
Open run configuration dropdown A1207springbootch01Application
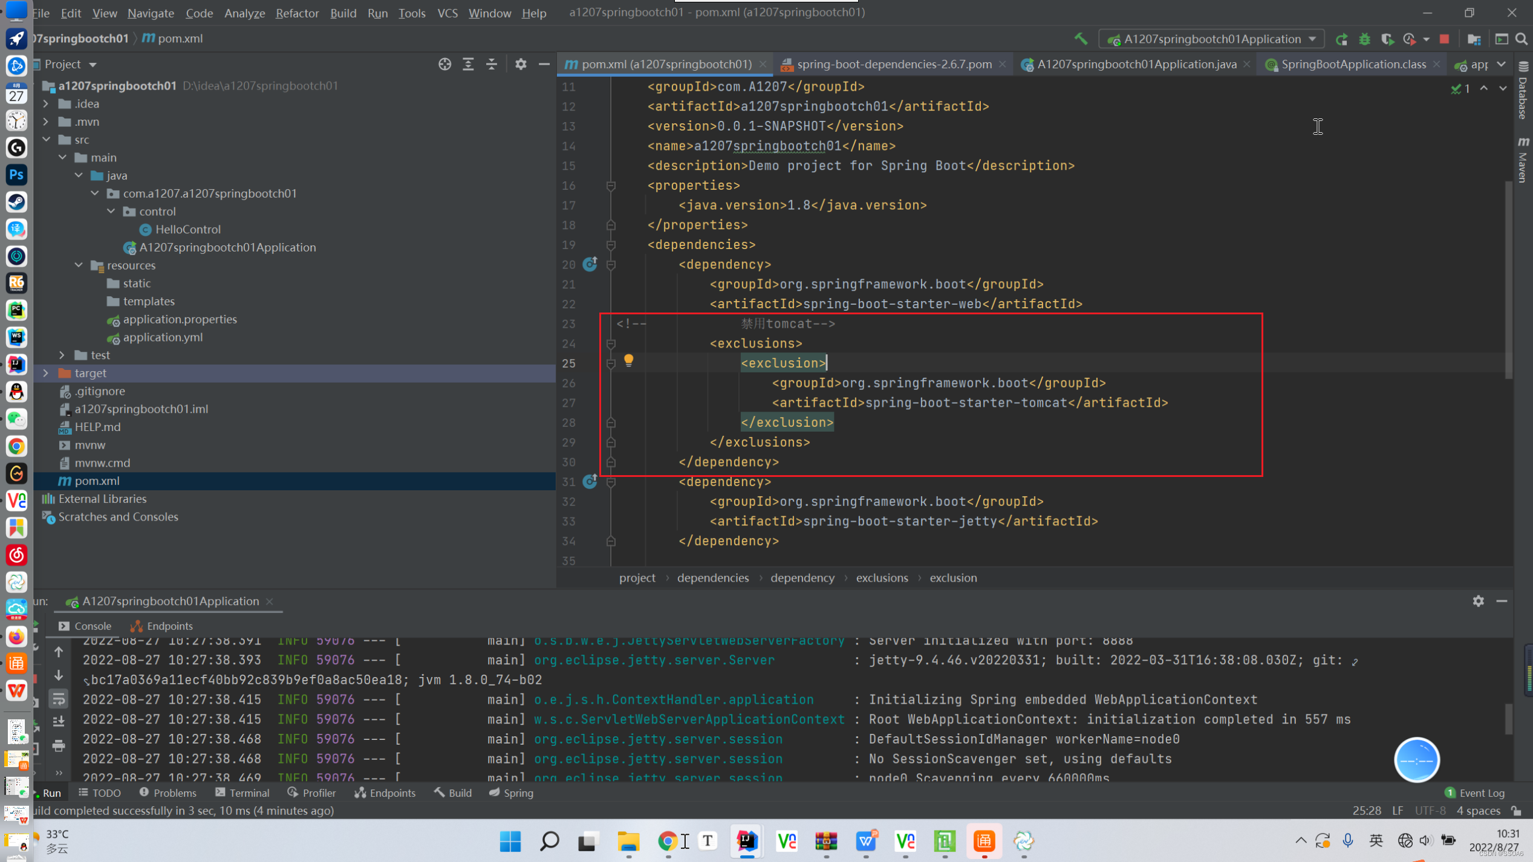pos(1211,39)
